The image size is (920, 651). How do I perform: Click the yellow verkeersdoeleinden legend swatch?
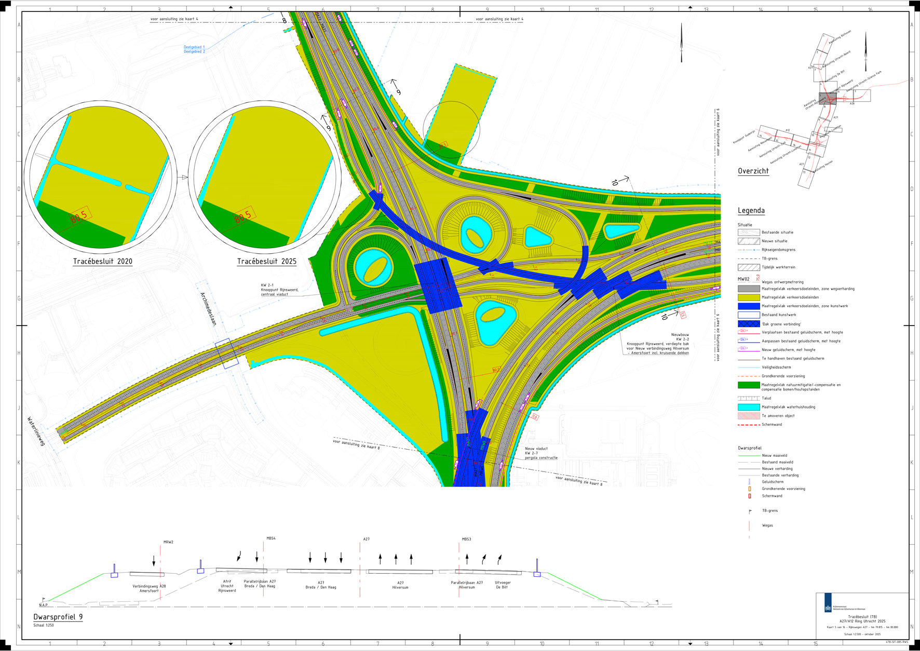pyautogui.click(x=748, y=297)
